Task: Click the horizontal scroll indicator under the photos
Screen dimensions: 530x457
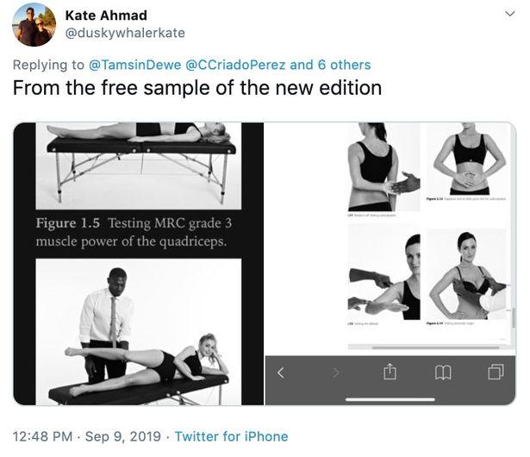Action: click(x=435, y=347)
